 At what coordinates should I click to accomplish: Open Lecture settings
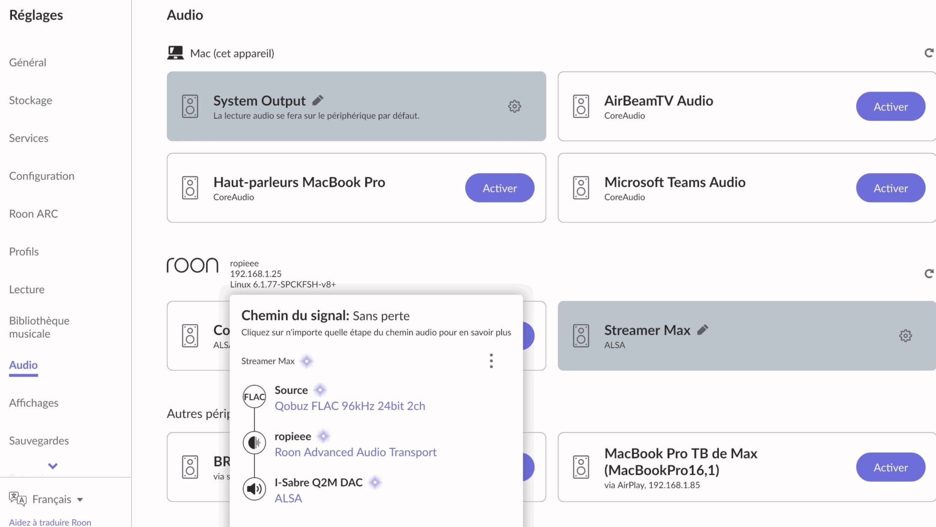[27, 289]
